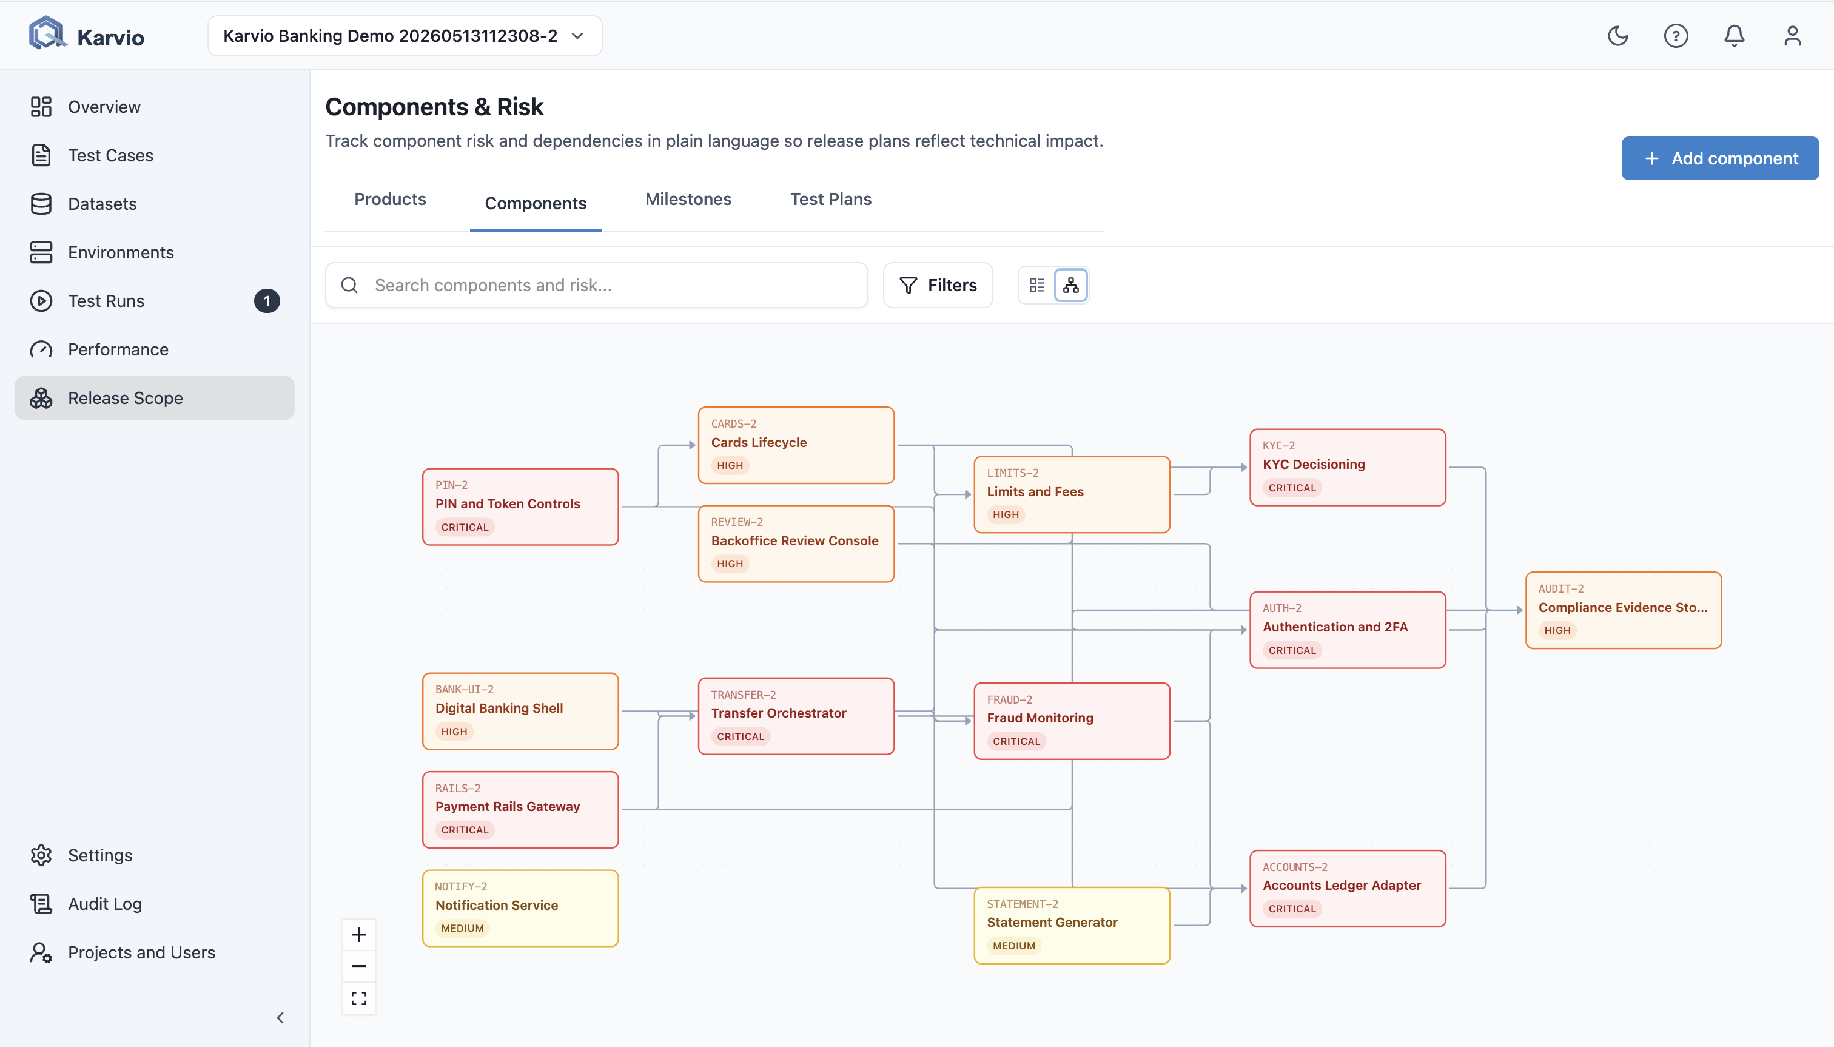Fit graph to view
This screenshot has height=1047, width=1834.
(359, 998)
